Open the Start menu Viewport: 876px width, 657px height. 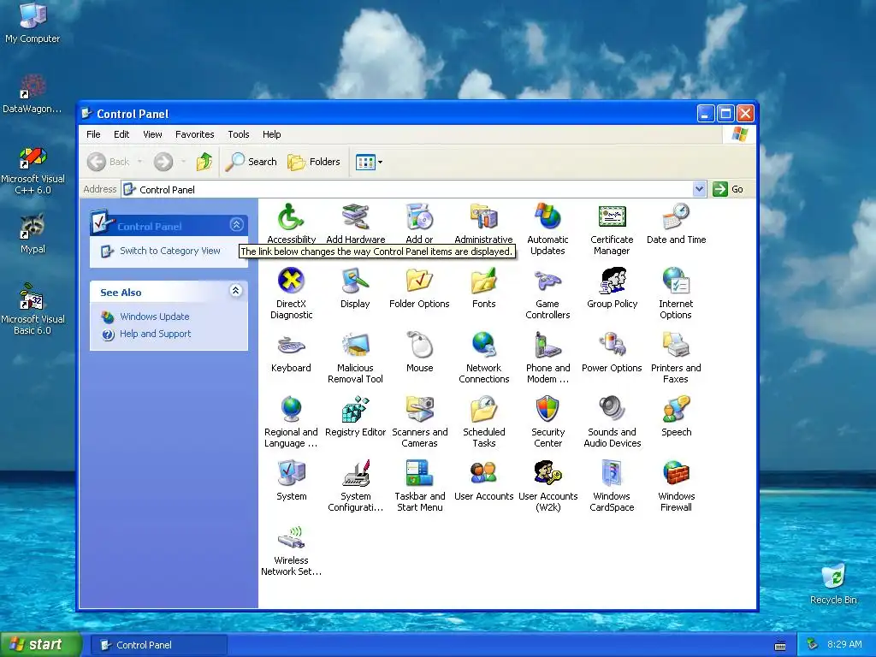(x=41, y=645)
